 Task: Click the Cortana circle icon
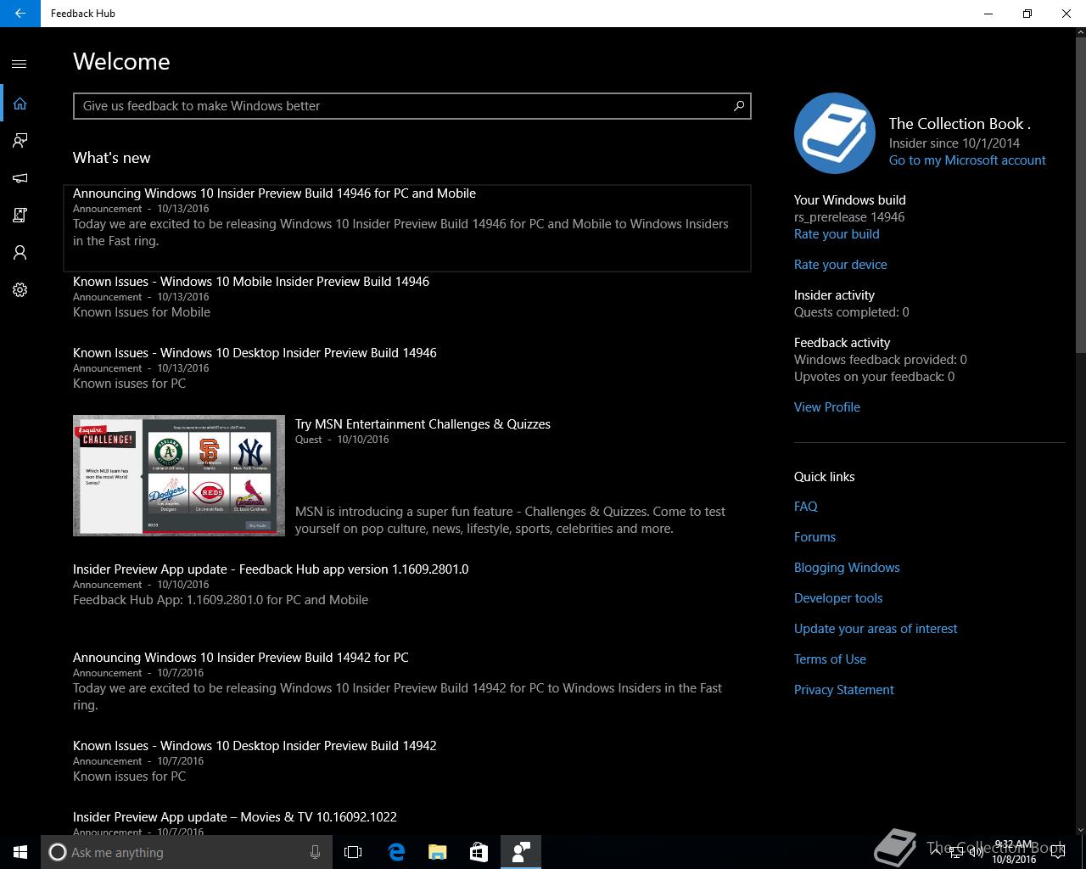click(x=58, y=852)
